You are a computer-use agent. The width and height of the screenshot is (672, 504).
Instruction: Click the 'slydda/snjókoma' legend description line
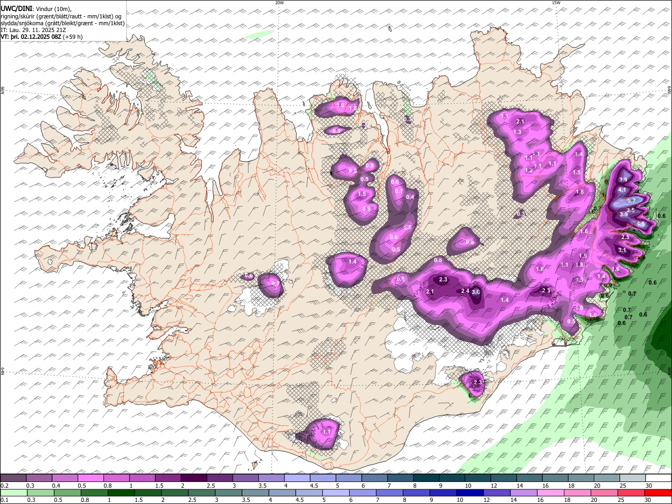pyautogui.click(x=63, y=23)
